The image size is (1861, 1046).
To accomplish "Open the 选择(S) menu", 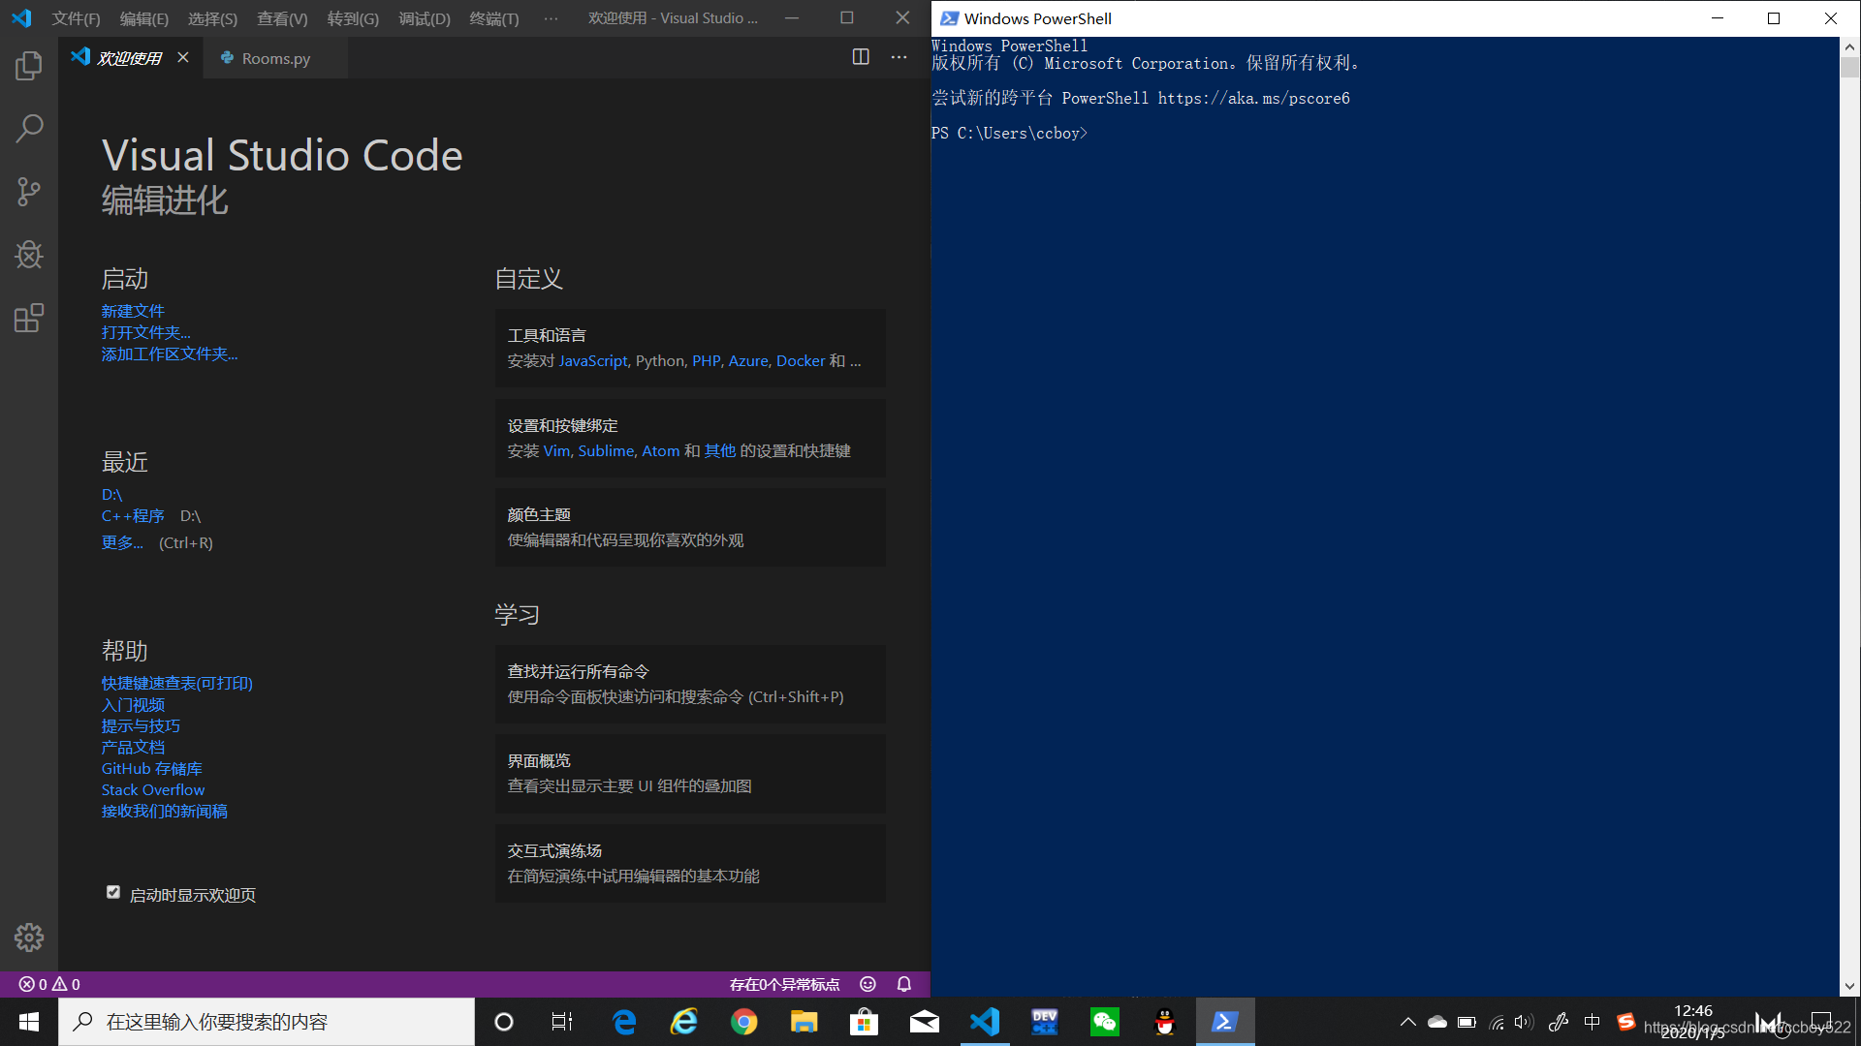I will 212,18.
